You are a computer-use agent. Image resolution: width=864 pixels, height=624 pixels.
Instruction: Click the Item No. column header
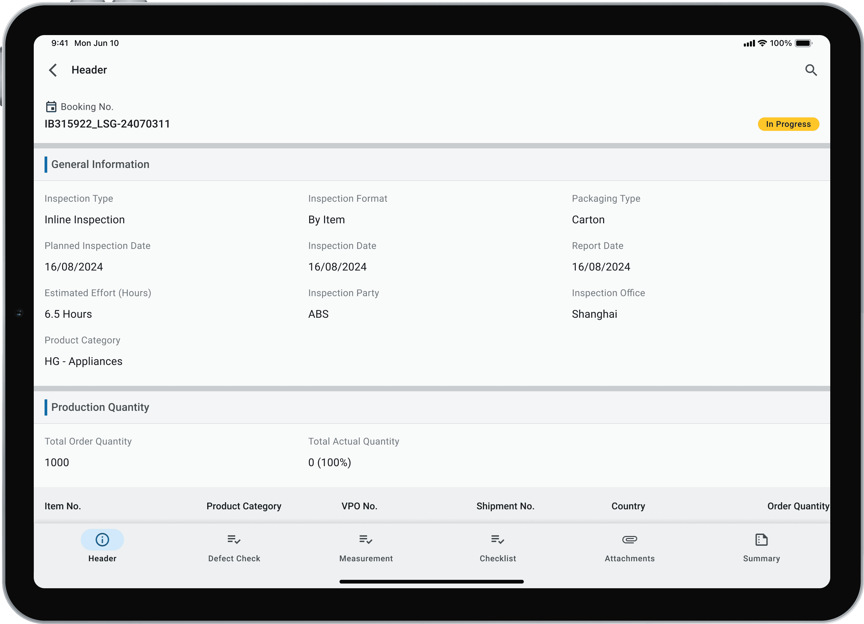click(63, 506)
